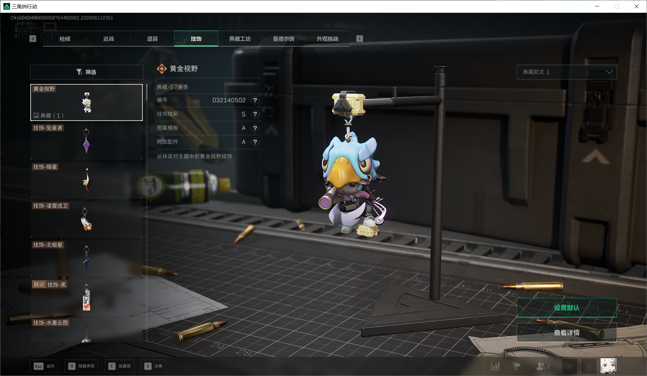The image size is (647, 376).
Task: Minimize the 三角洲行动 window
Action: [x=597, y=6]
